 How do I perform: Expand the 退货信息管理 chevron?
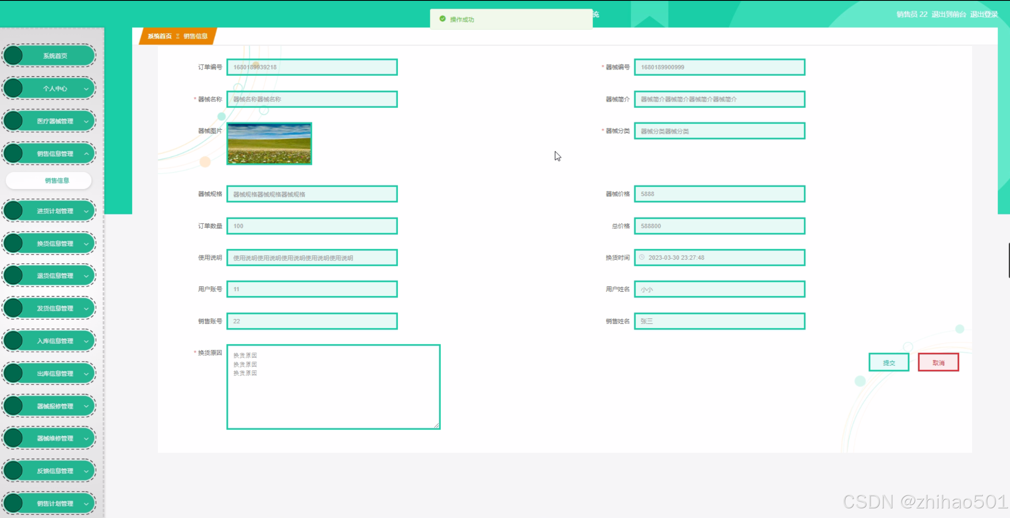pos(86,276)
